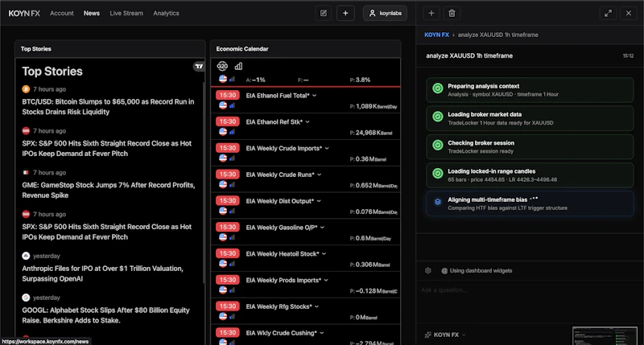Image resolution: width=644 pixels, height=345 pixels.
Task: Click the importance bar chart filter icon
Action: click(238, 66)
